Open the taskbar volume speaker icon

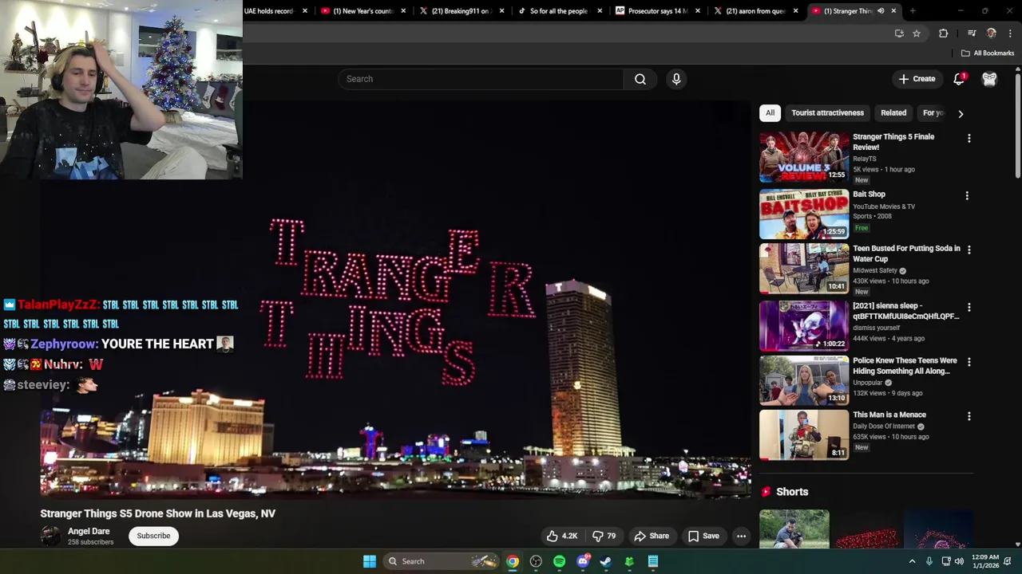961,561
